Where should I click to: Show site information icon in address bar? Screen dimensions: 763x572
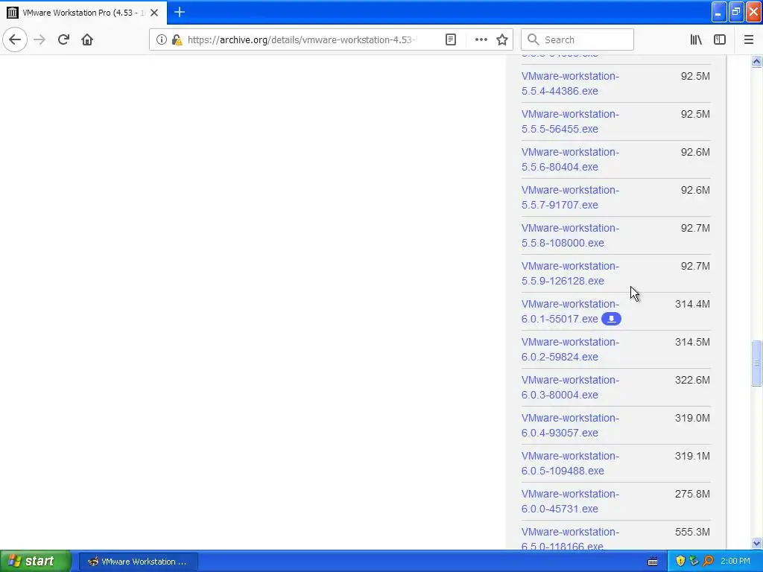161,39
